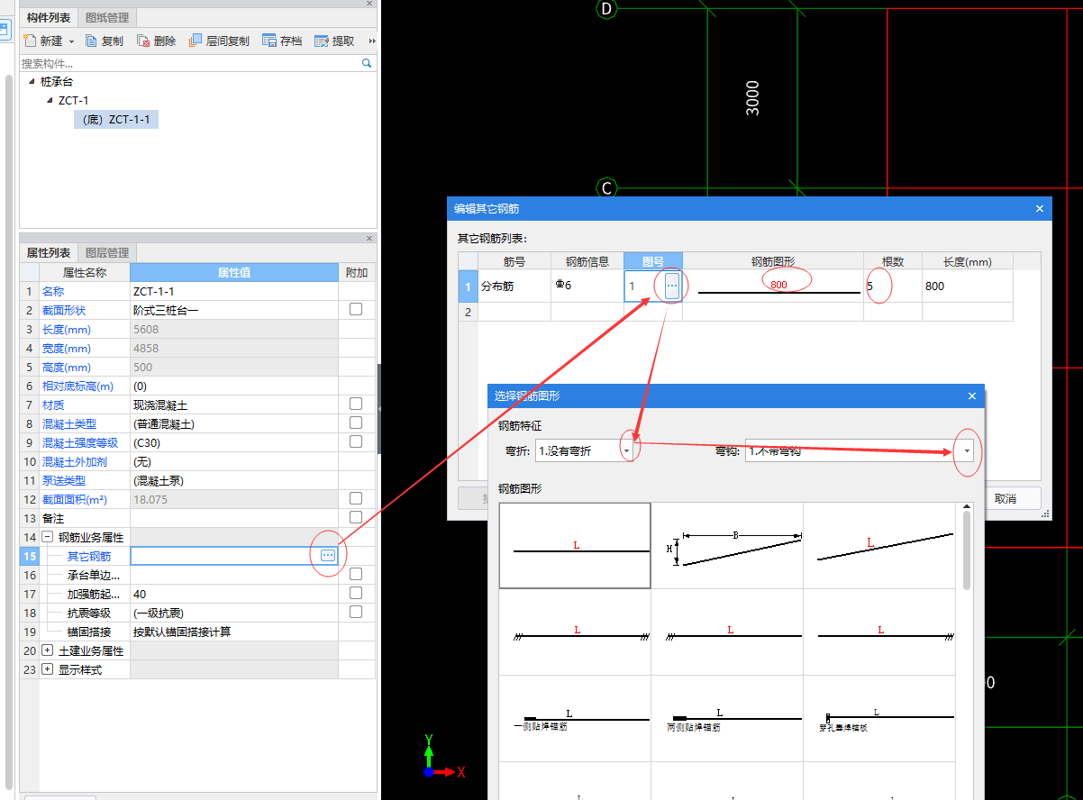This screenshot has height=800, width=1083.
Task: Close the 选择钢筋图形 dialog
Action: pyautogui.click(x=972, y=395)
